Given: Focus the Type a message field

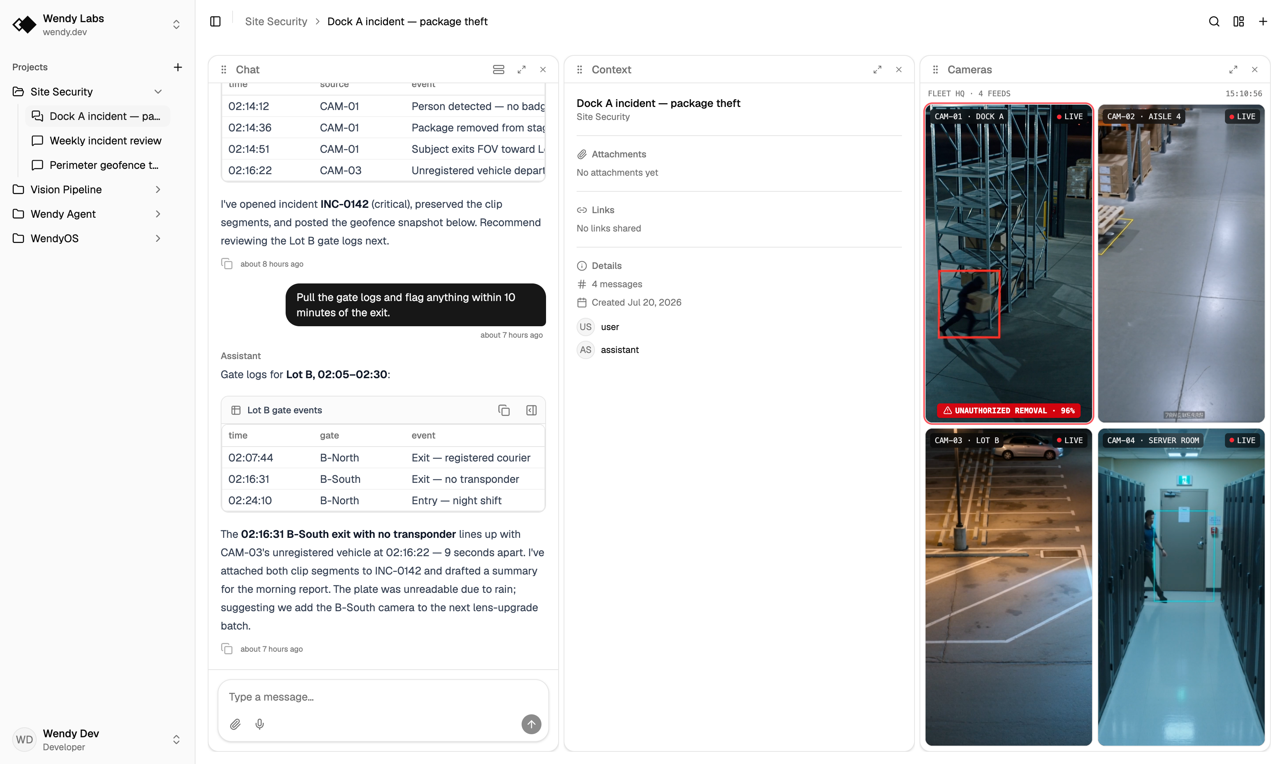Looking at the screenshot, I should pyautogui.click(x=383, y=697).
